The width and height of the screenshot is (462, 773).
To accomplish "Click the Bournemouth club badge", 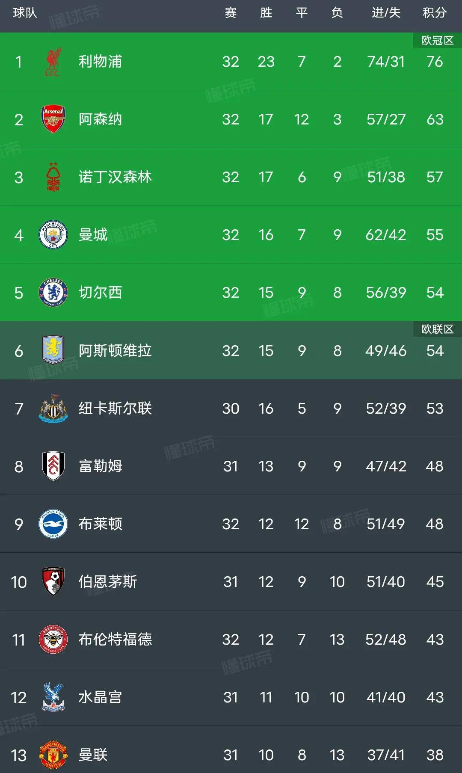I will [53, 581].
